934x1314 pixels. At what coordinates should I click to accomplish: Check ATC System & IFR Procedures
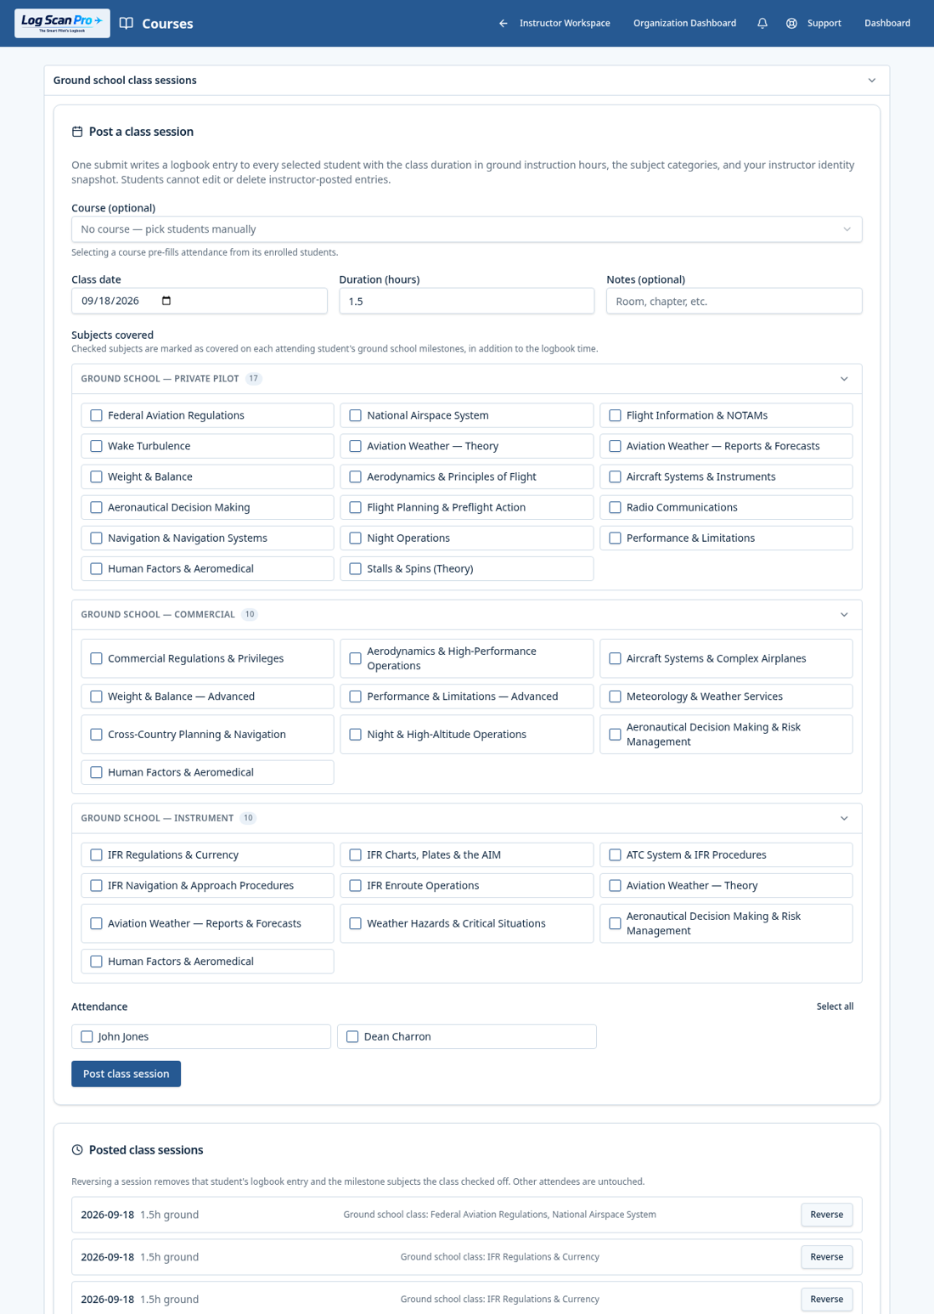tap(615, 854)
